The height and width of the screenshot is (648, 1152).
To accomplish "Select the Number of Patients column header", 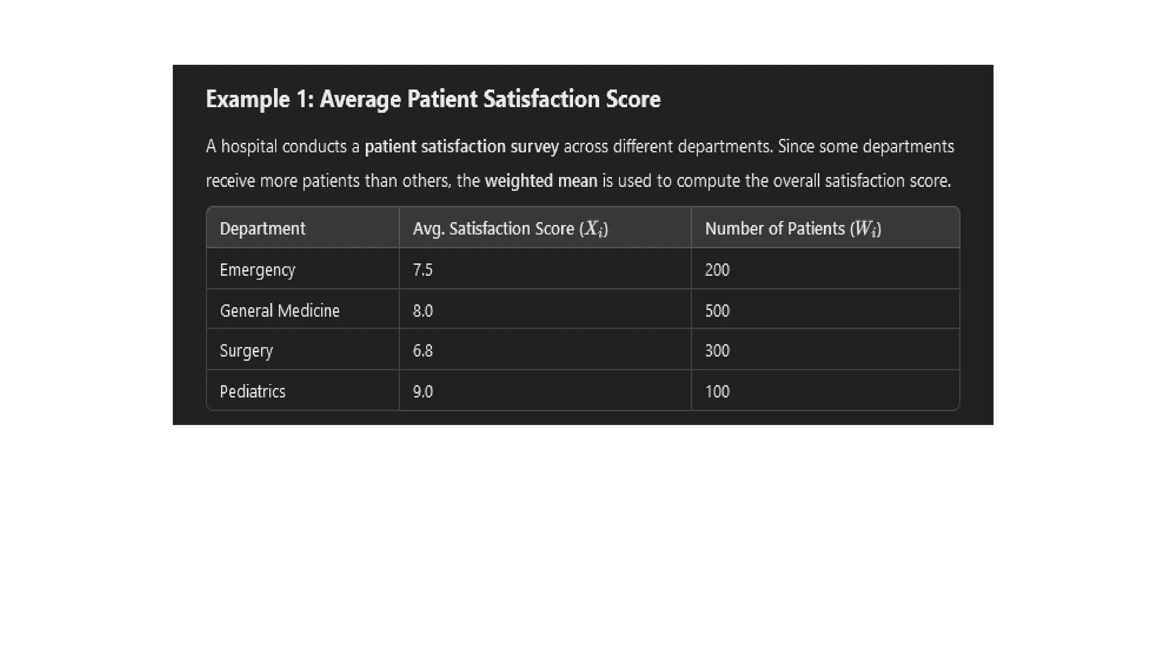I will pos(793,228).
